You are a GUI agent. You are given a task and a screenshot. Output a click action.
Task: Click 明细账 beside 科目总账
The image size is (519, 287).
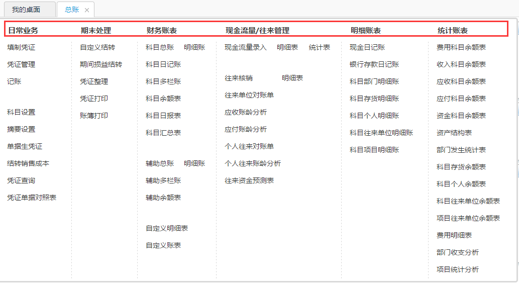tap(194, 47)
